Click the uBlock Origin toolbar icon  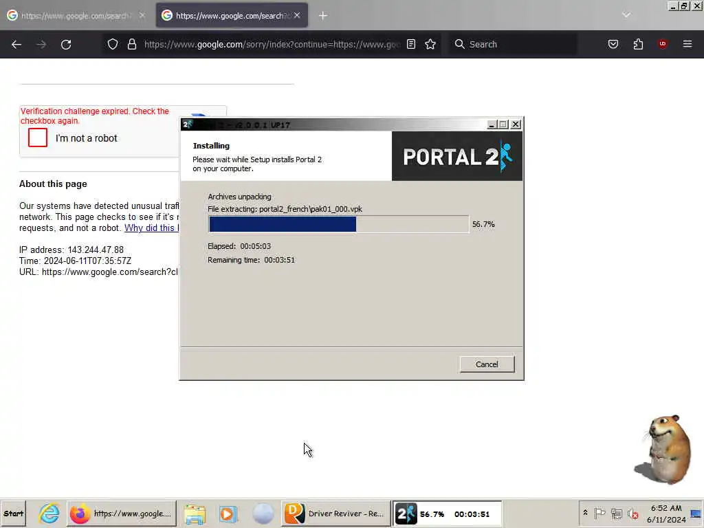pos(663,44)
